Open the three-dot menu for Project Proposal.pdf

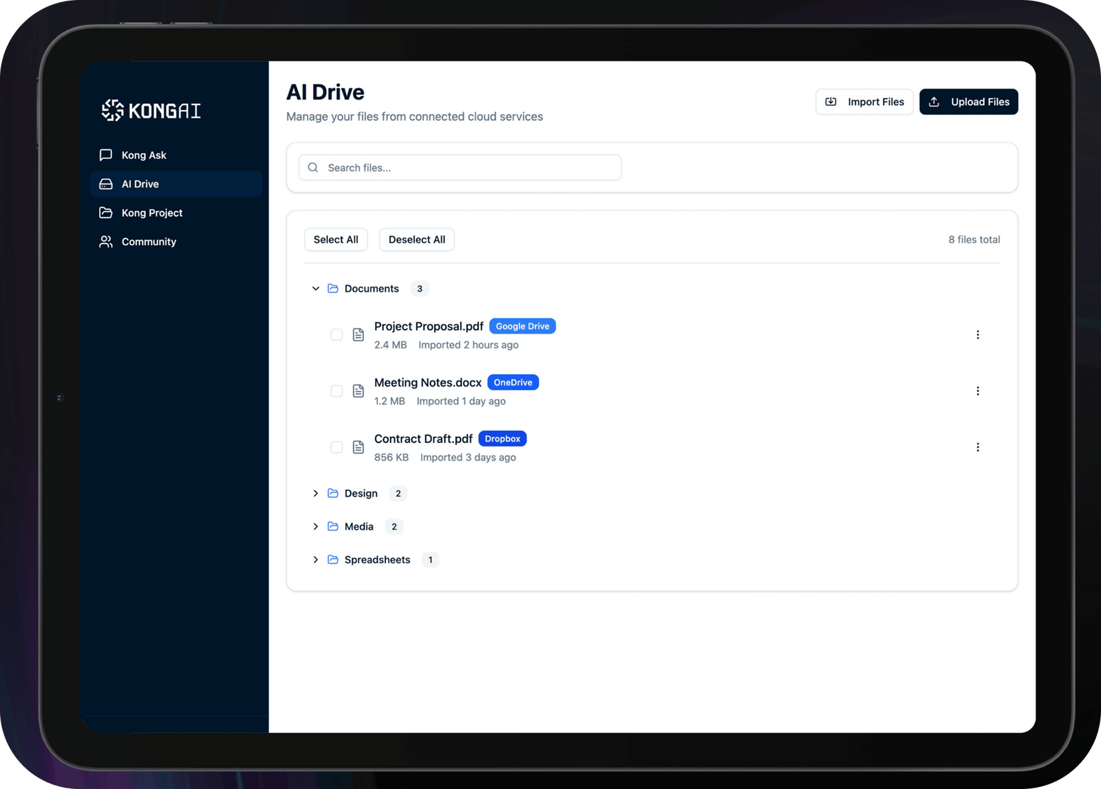click(x=977, y=335)
